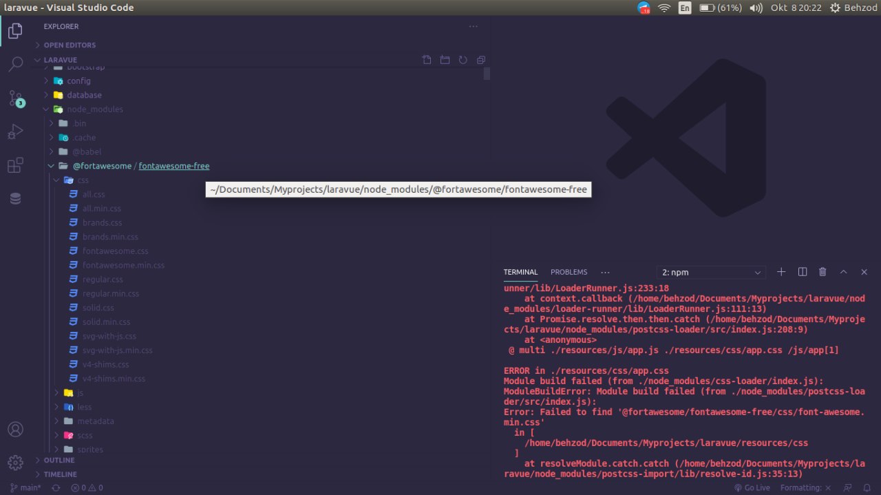Collapse the css folder
Screen dimensions: 881x495
tap(83, 180)
